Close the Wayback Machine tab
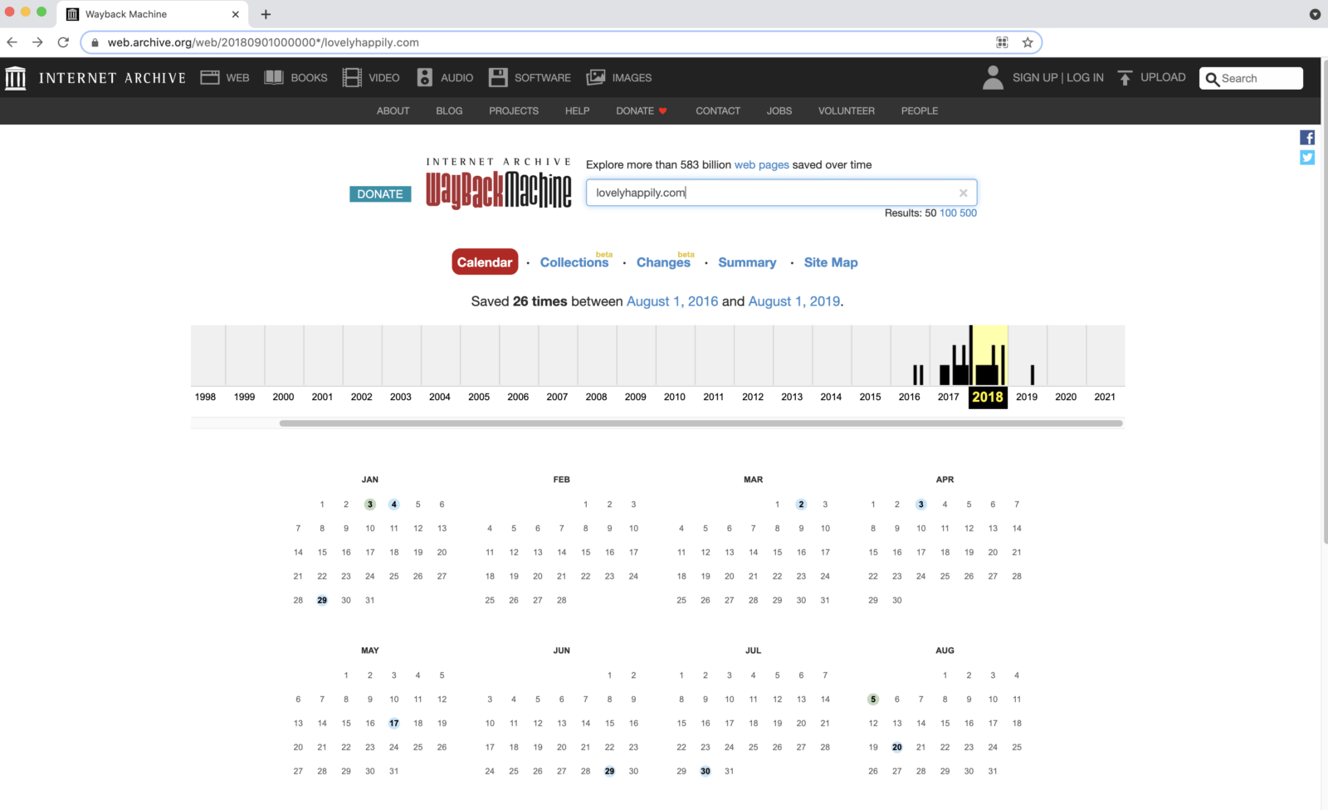The width and height of the screenshot is (1328, 810). (x=236, y=14)
